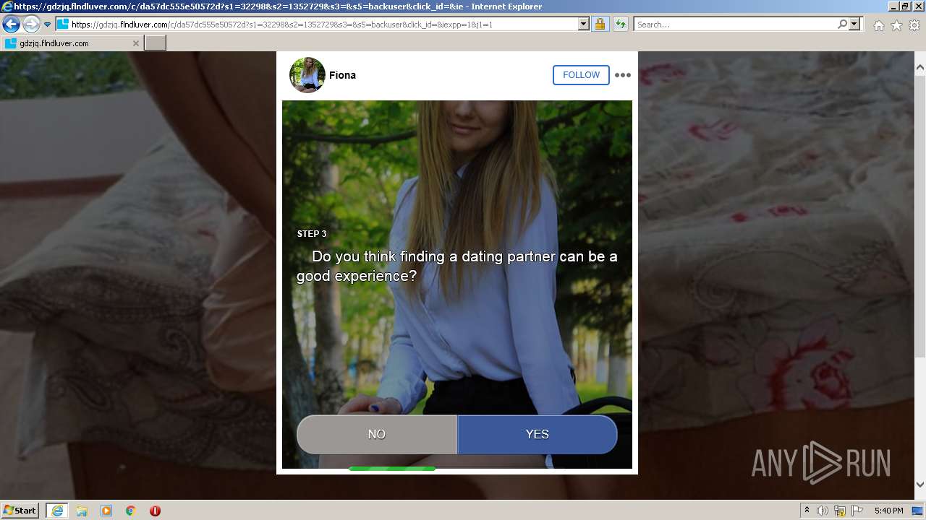This screenshot has width=926, height=520.
Task: Open the Windows Start menu
Action: (x=20, y=511)
